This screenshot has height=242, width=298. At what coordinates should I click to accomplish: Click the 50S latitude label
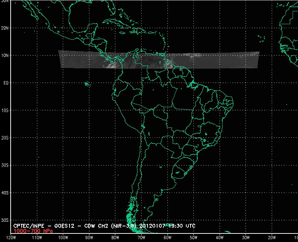click(x=5, y=220)
